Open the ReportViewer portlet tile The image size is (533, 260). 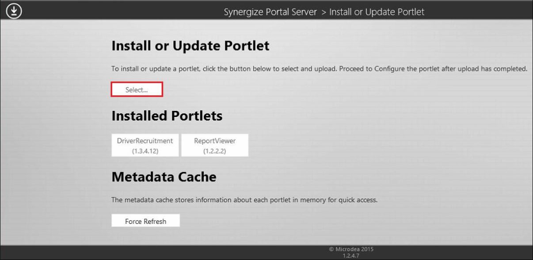click(215, 145)
